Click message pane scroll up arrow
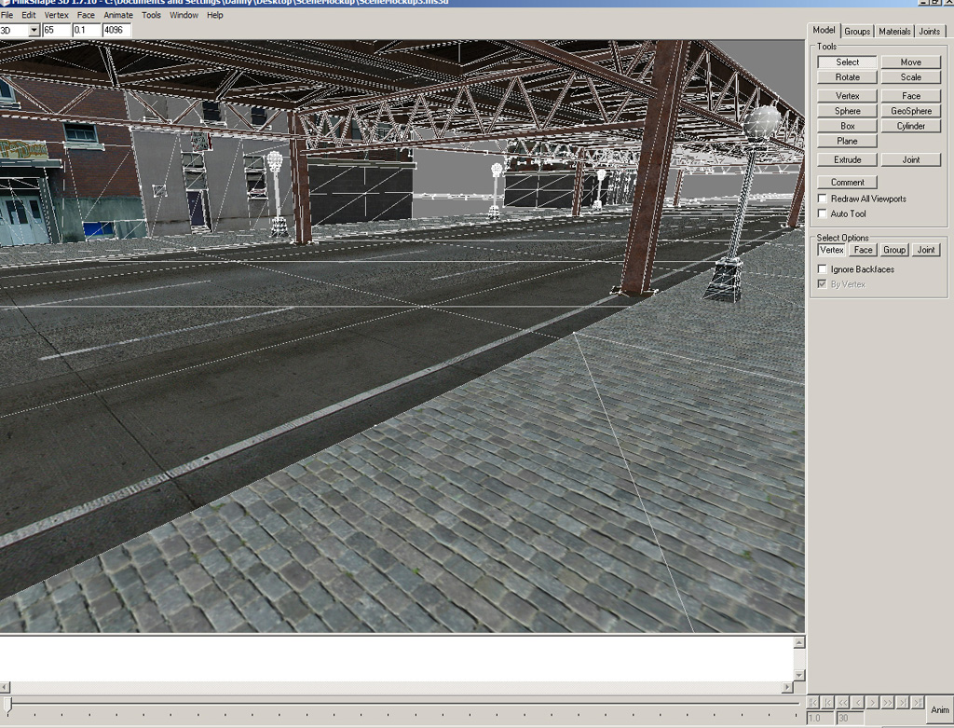 (798, 641)
